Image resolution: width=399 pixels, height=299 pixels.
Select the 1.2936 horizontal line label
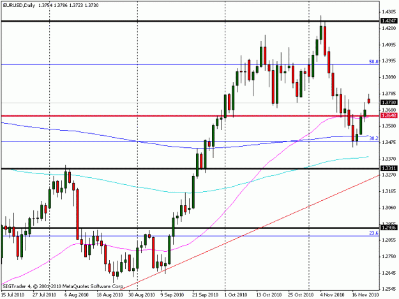[x=389, y=228]
